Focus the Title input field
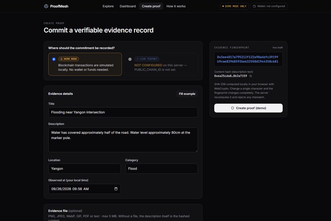The width and height of the screenshot is (331, 221). pos(123,112)
